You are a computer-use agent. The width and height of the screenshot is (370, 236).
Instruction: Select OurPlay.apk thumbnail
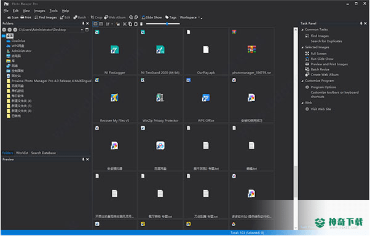click(x=206, y=51)
